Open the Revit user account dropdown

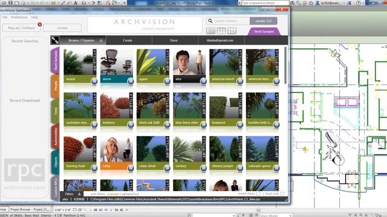(344, 3)
